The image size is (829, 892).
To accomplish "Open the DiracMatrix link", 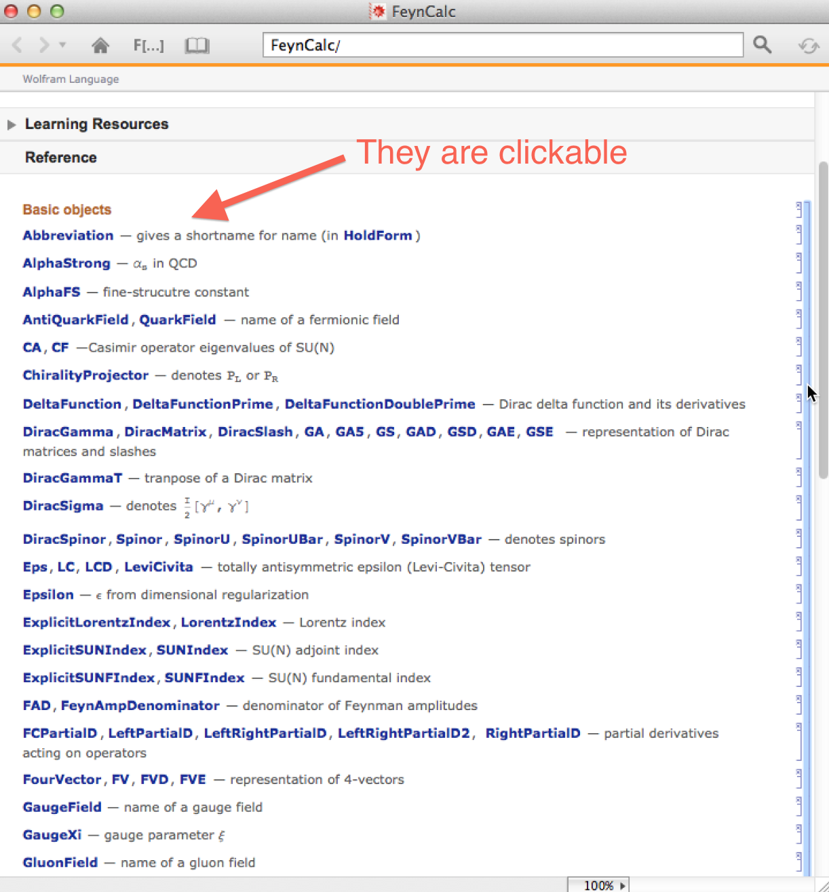I will click(166, 432).
